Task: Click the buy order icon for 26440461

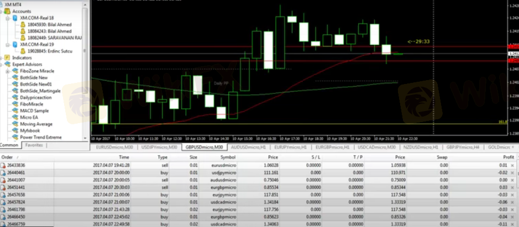Action: coord(3,173)
